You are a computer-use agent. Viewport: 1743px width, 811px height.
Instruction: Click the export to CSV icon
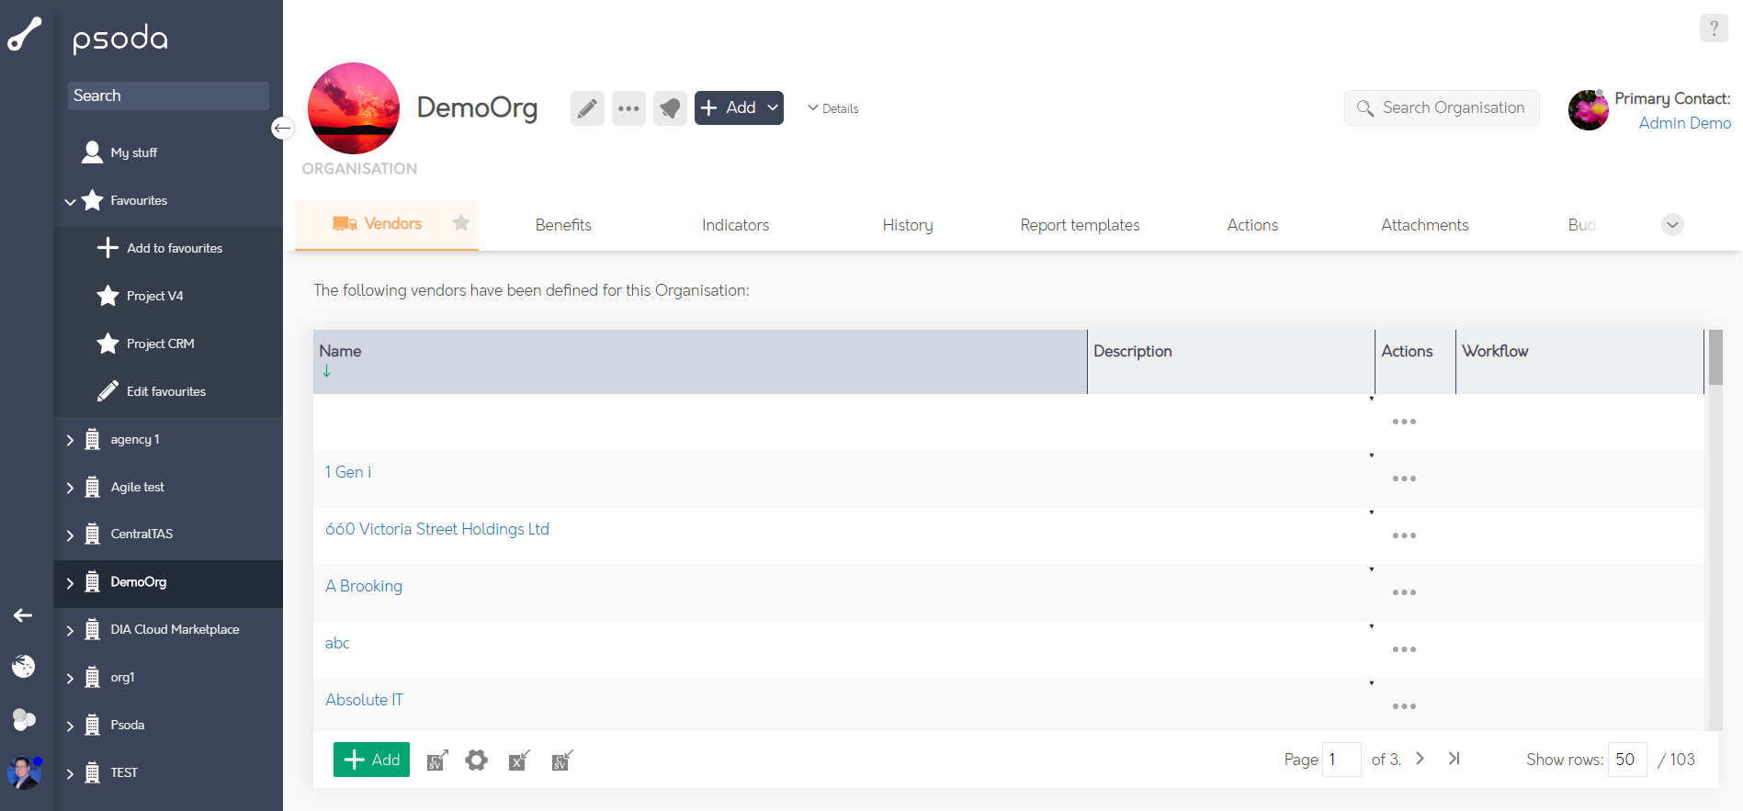click(x=437, y=760)
